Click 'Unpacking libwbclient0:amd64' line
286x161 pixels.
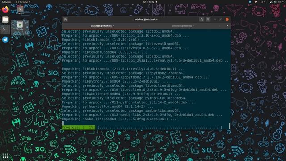[121, 94]
